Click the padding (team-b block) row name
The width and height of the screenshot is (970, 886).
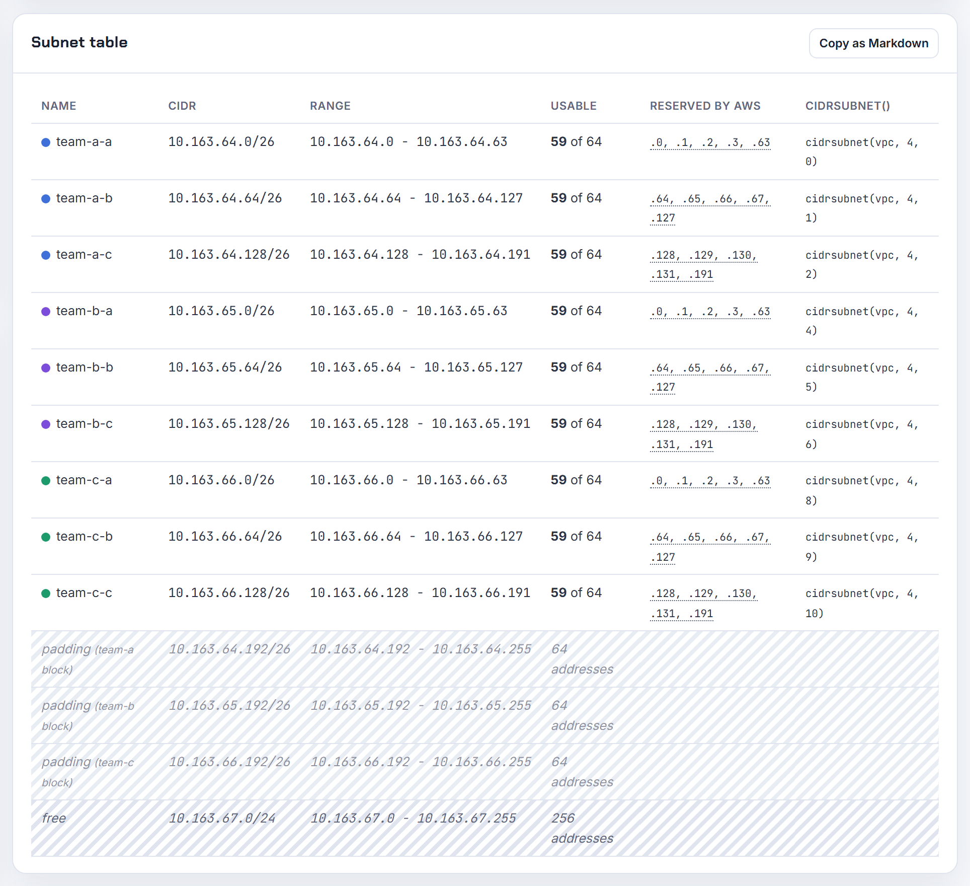88,715
